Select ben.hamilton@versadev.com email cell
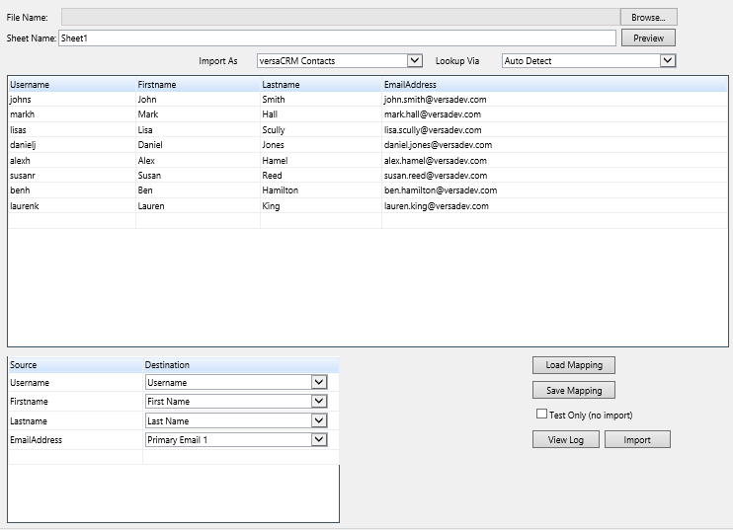The height and width of the screenshot is (530, 733). tap(555, 190)
